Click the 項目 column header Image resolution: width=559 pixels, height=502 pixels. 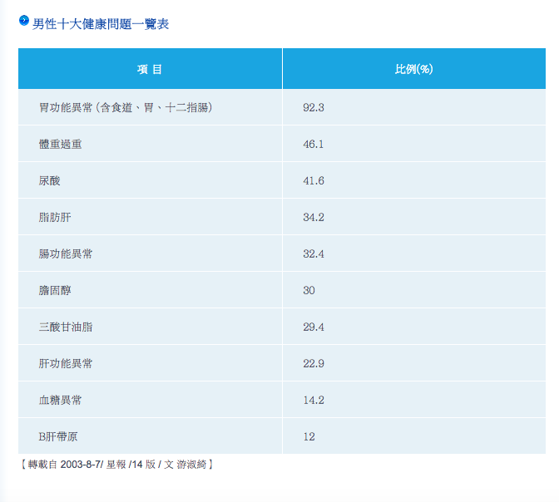click(x=150, y=69)
